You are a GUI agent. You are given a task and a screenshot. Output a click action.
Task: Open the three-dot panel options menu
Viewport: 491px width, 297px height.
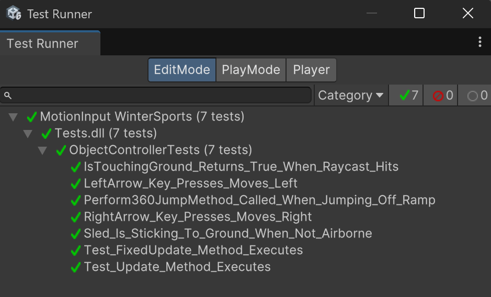tap(479, 43)
